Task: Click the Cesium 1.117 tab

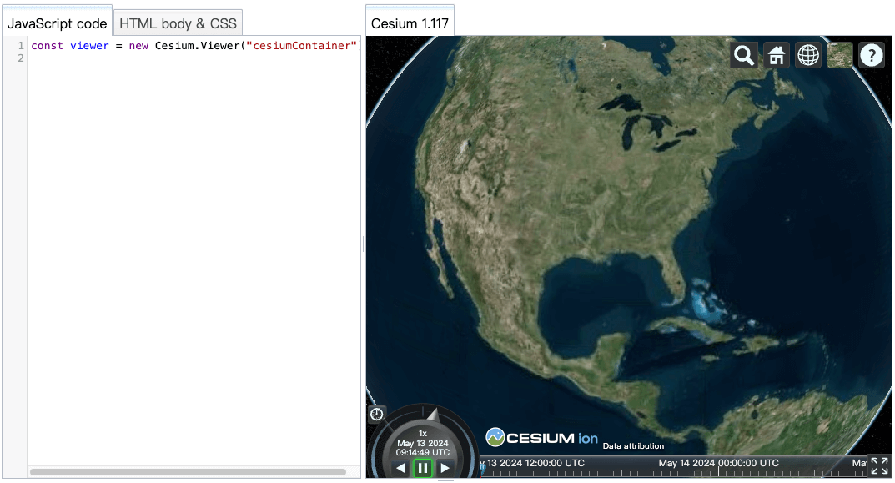Action: [x=410, y=23]
